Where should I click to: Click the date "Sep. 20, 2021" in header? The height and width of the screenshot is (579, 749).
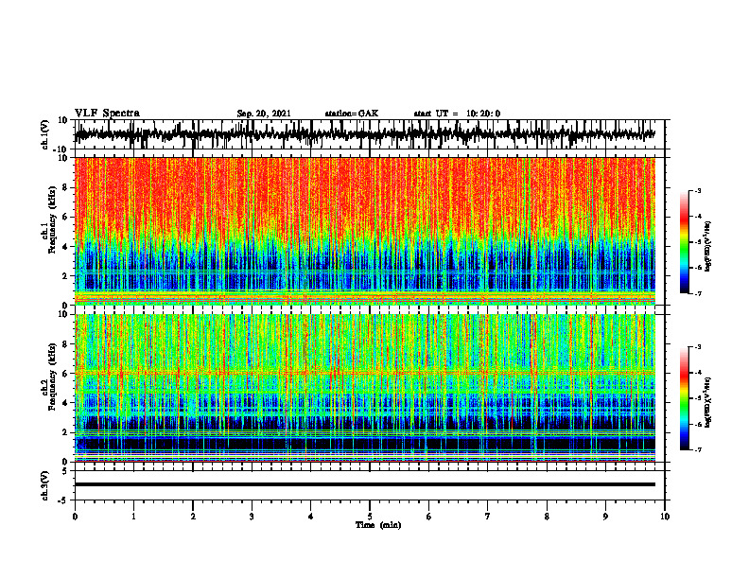264,114
